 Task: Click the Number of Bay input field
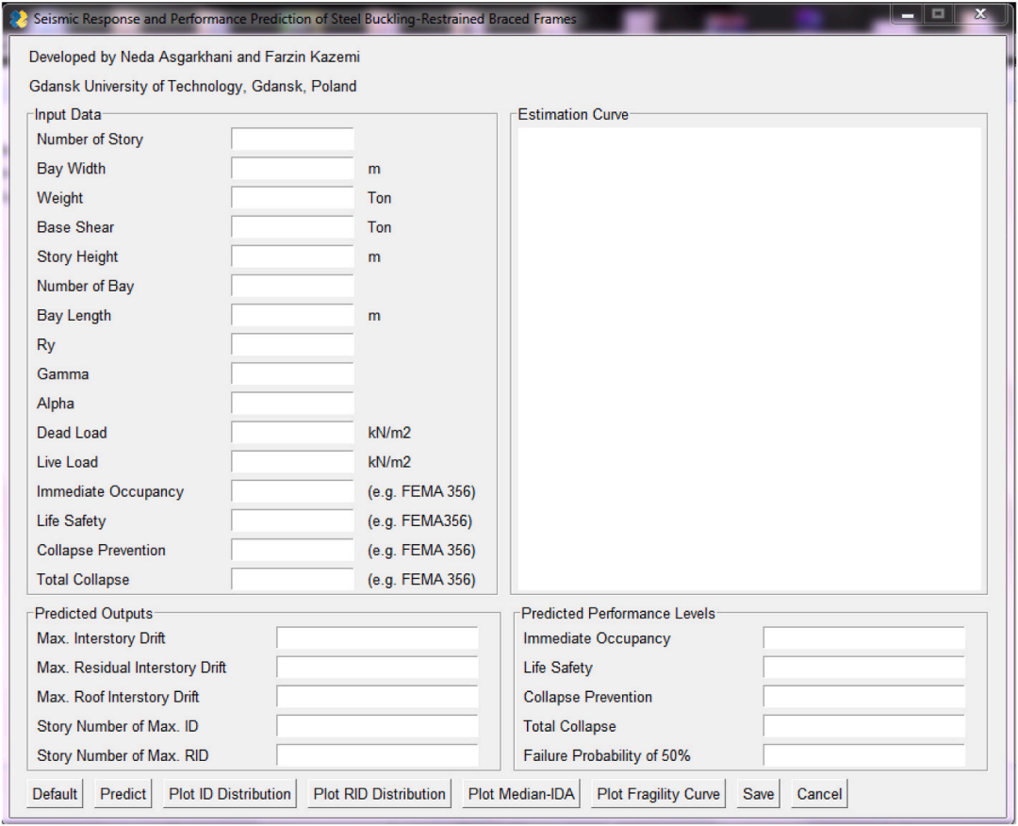[x=292, y=286]
